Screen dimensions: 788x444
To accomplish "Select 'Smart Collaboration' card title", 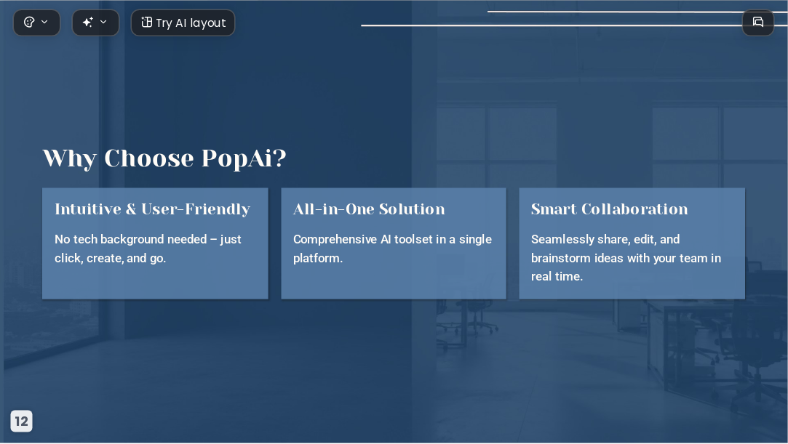I will pyautogui.click(x=609, y=209).
